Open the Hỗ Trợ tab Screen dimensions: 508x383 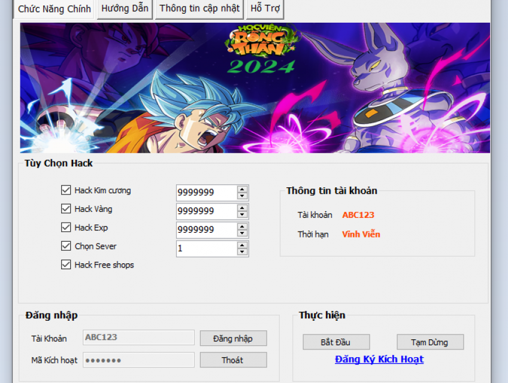click(x=265, y=8)
